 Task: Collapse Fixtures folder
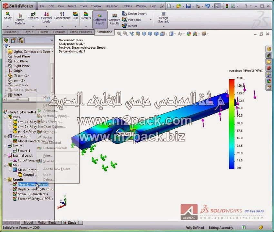[5, 146]
